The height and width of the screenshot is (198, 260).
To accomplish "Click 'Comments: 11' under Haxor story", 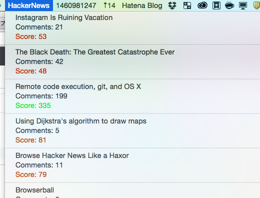I will [39, 165].
